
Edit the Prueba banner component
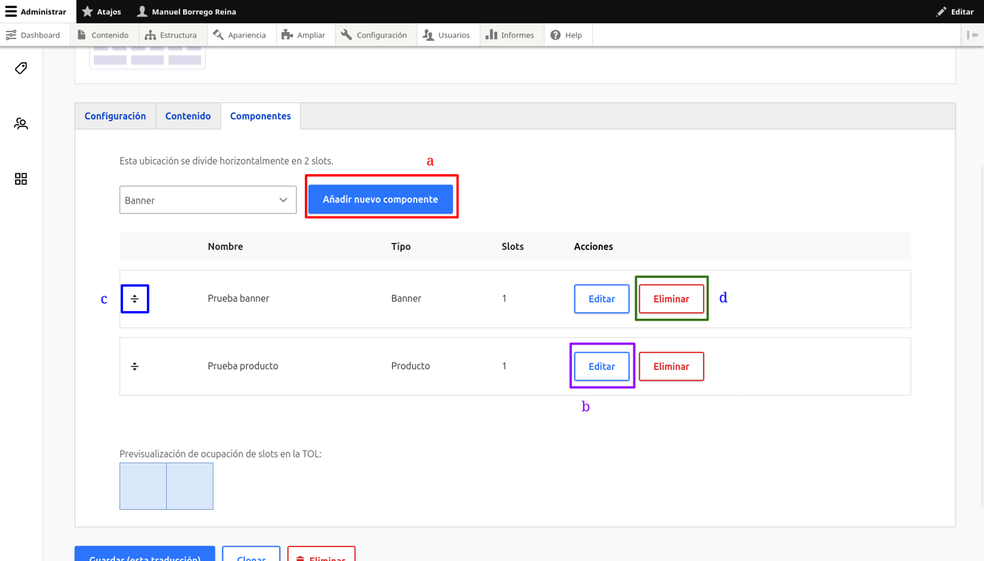pyautogui.click(x=601, y=299)
